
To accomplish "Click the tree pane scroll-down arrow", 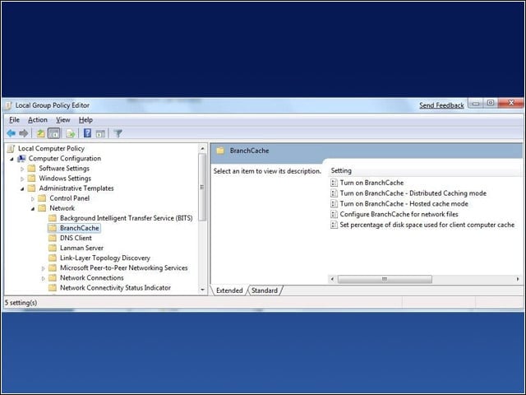I will tap(202, 290).
